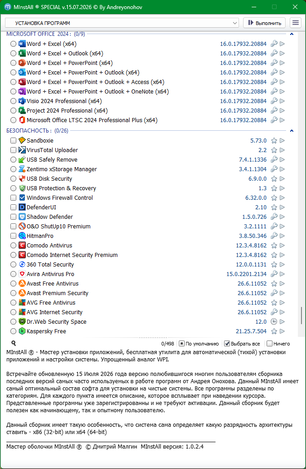
Task: Click the play arrow for Comodo Antivirus
Action: pyautogui.click(x=282, y=246)
